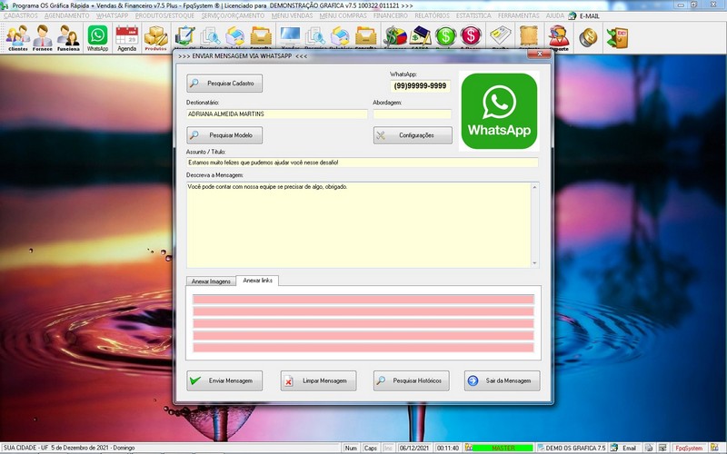Click the WhatsApp toolbar icon
The image size is (727, 454).
pyautogui.click(x=97, y=37)
